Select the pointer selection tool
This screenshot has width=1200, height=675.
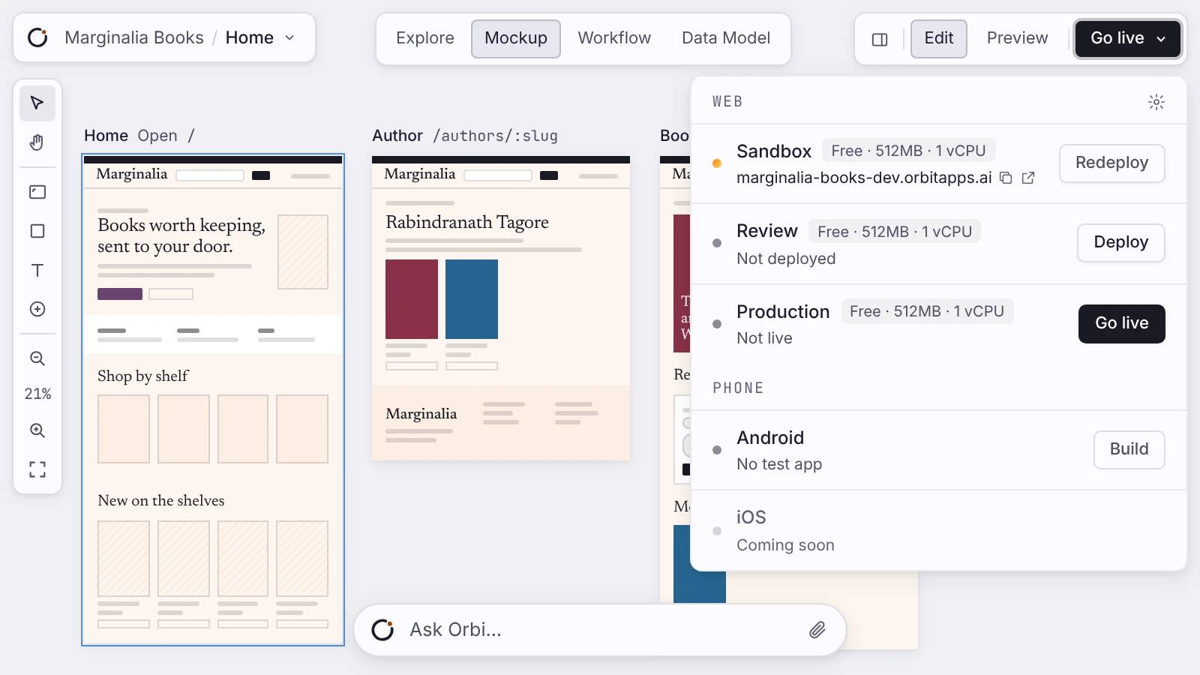click(x=37, y=103)
